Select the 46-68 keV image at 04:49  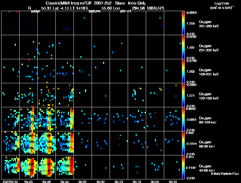(x=47, y=167)
